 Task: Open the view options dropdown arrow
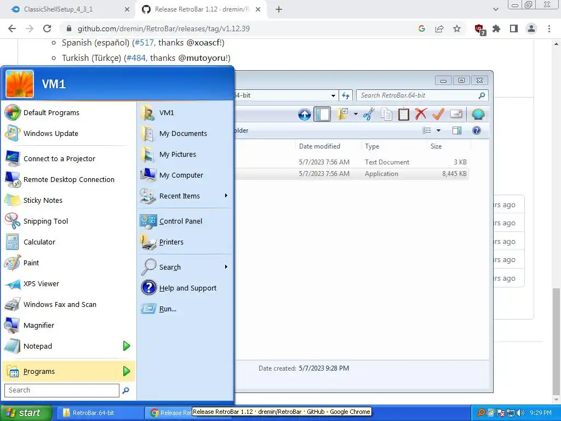click(x=438, y=130)
